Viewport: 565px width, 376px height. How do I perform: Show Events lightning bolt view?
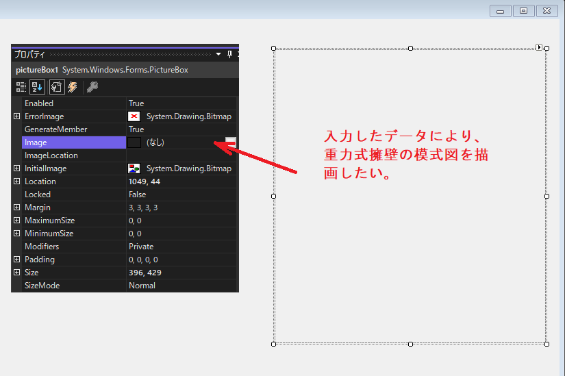[73, 87]
